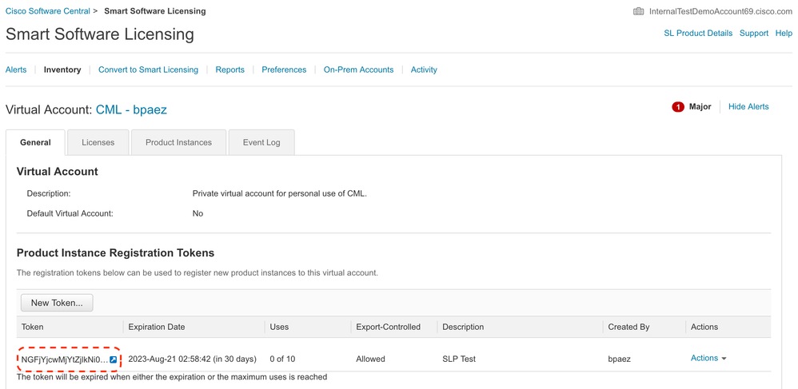
Task: Navigate to On-Prem Accounts
Action: tap(358, 69)
